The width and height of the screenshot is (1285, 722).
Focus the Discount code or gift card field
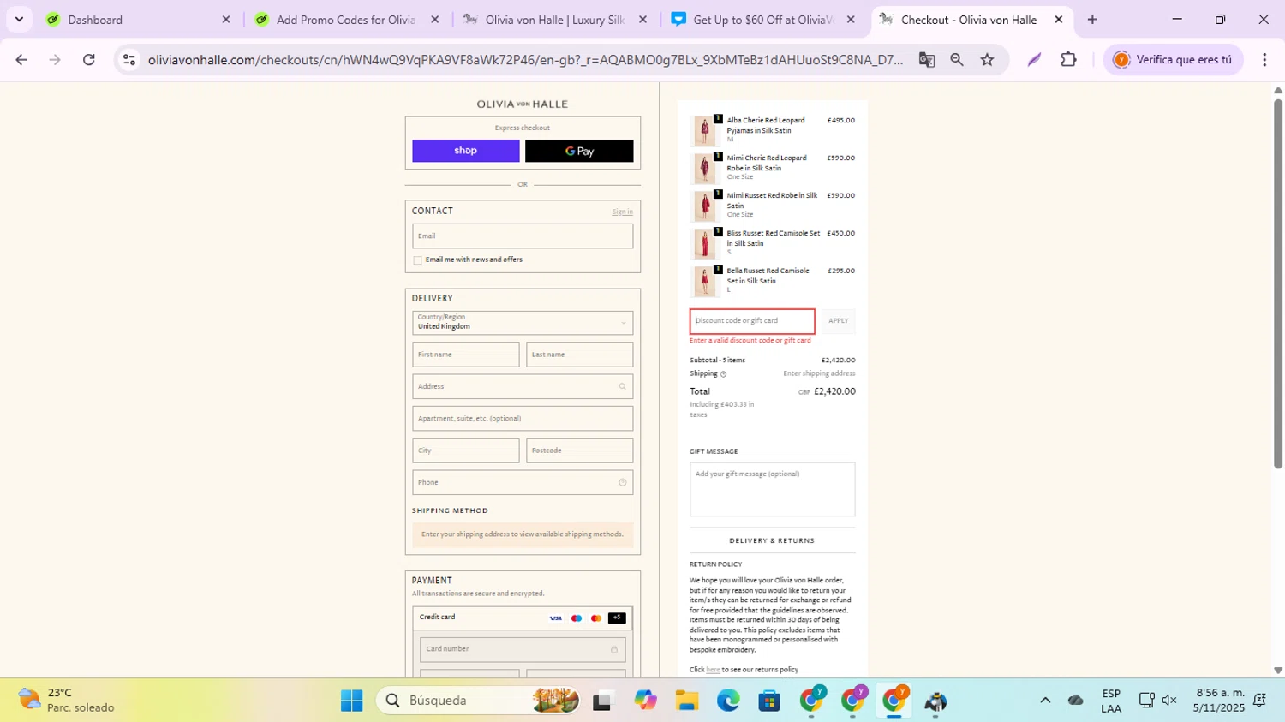(x=752, y=321)
